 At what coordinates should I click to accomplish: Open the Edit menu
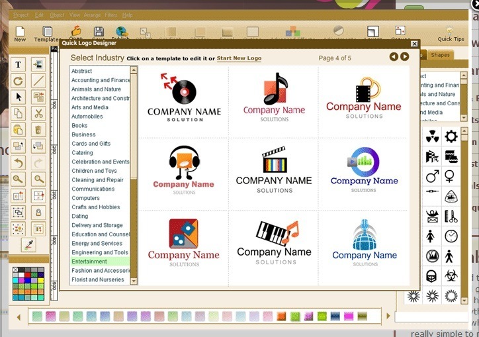(39, 15)
